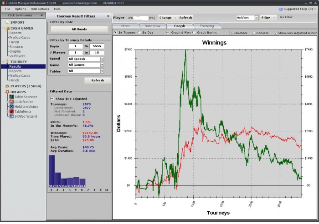319x224 pixels.
Task: Open the Speed dropdown
Action: (102, 59)
